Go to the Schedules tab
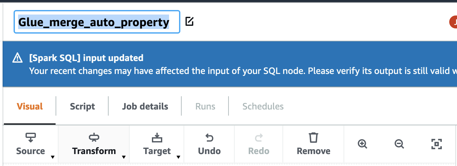 263,107
